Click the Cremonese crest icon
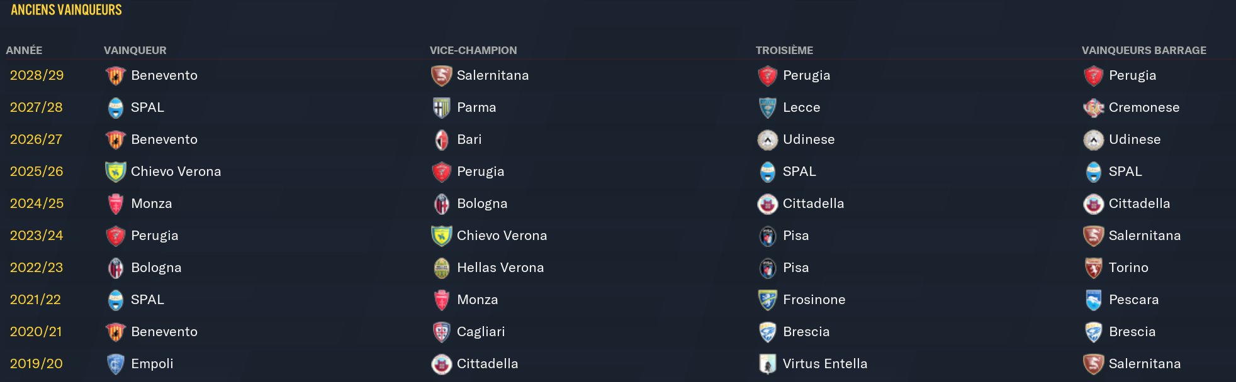The image size is (1236, 382). pos(1093,107)
